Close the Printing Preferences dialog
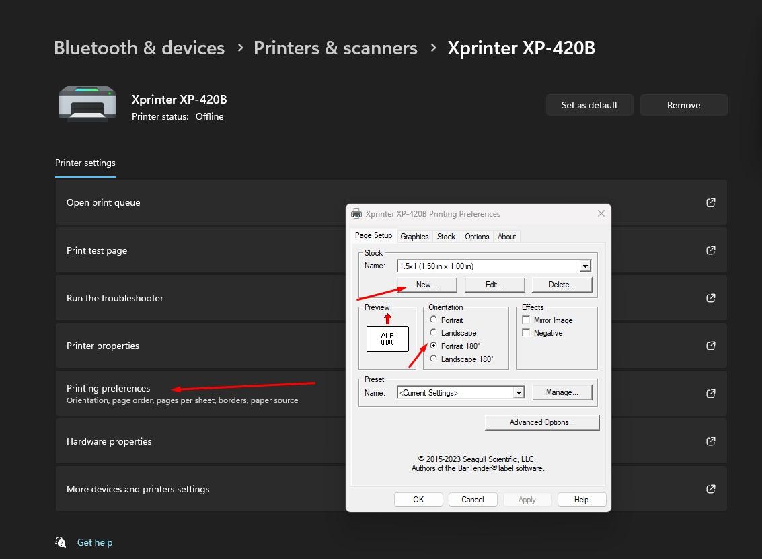This screenshot has height=559, width=762. pos(601,213)
